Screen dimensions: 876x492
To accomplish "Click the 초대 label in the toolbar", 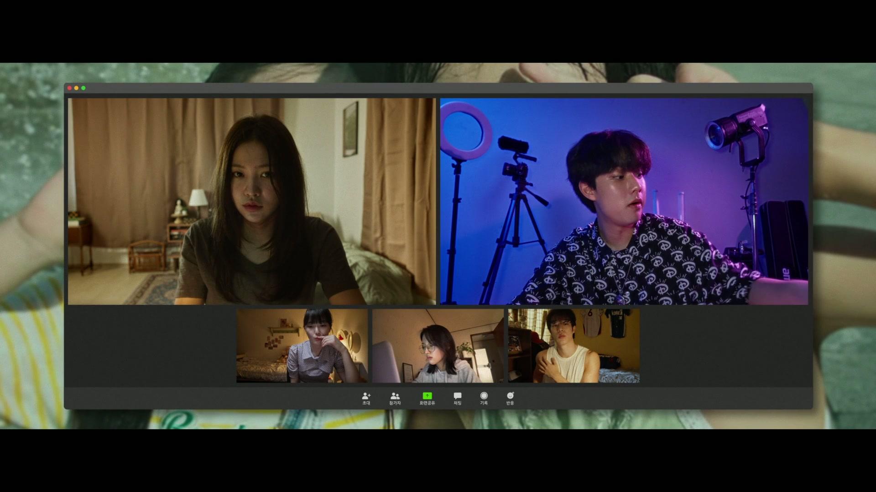I will pyautogui.click(x=366, y=403).
